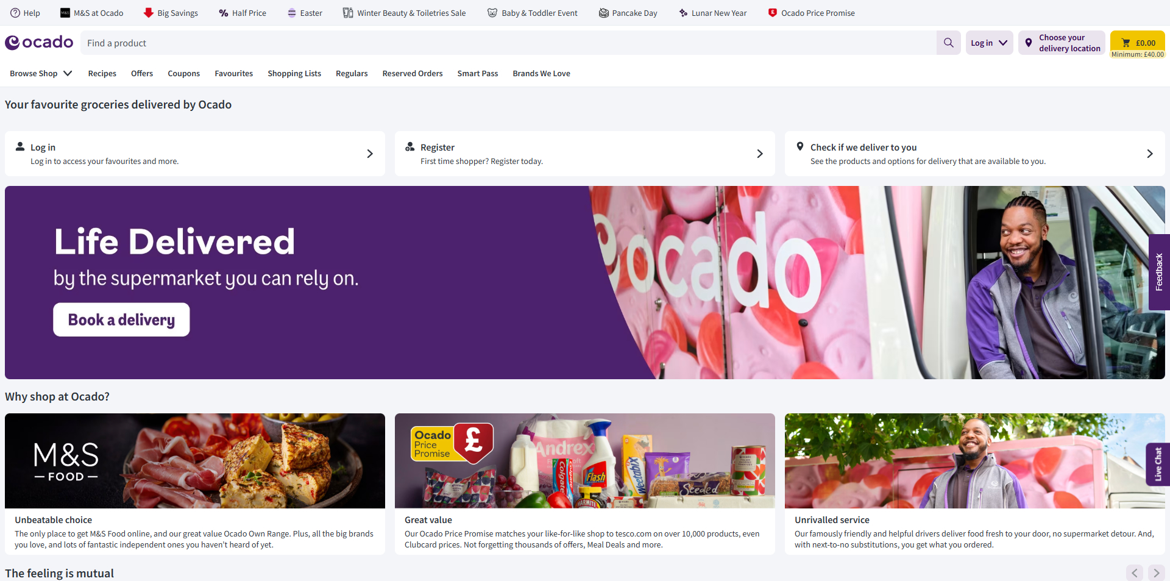Open the Recipes menu item
1170x581 pixels.
102,73
